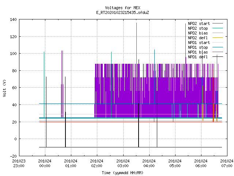
Task: Click the y-axis tick label -20
Action: [13, 156]
